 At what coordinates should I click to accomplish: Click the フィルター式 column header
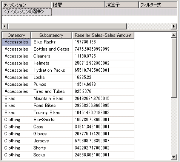click(158, 5)
